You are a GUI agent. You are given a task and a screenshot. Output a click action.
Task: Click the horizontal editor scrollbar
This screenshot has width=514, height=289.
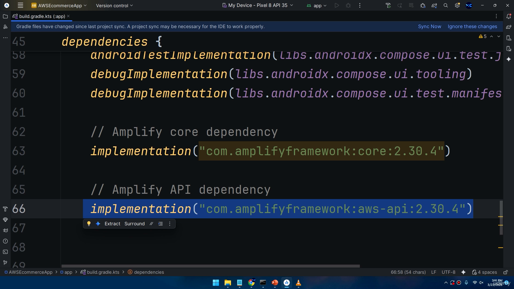coord(210,266)
